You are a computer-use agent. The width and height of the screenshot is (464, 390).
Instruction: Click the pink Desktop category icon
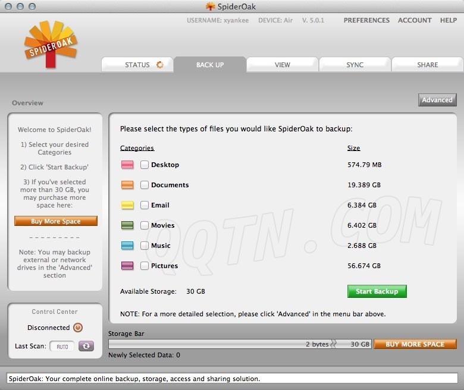pyautogui.click(x=127, y=165)
